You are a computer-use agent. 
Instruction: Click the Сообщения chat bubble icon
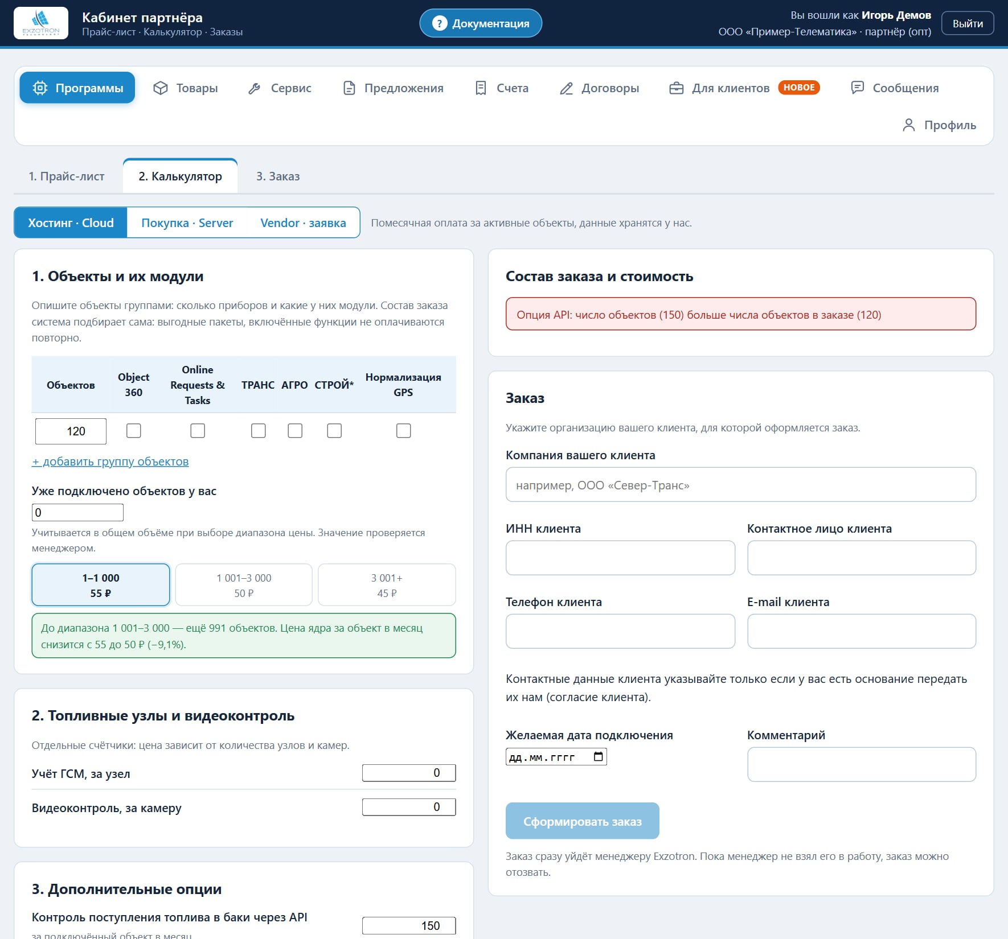[x=857, y=88]
